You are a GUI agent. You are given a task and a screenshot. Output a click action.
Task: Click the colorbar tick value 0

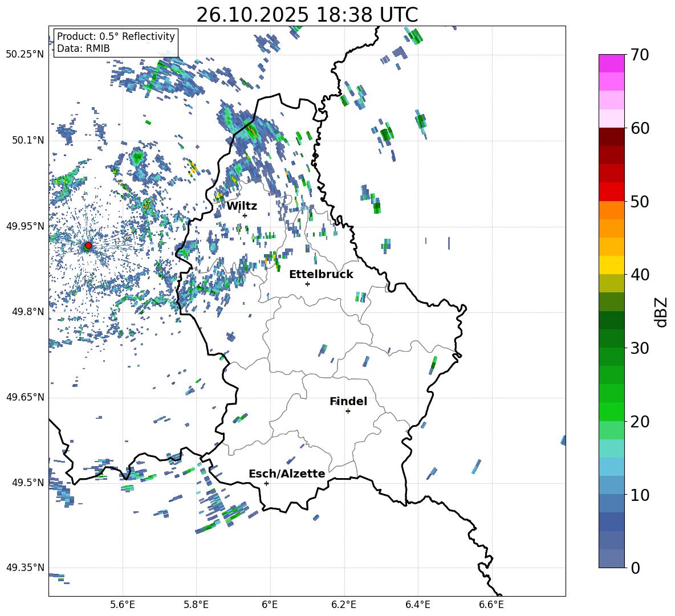click(635, 568)
